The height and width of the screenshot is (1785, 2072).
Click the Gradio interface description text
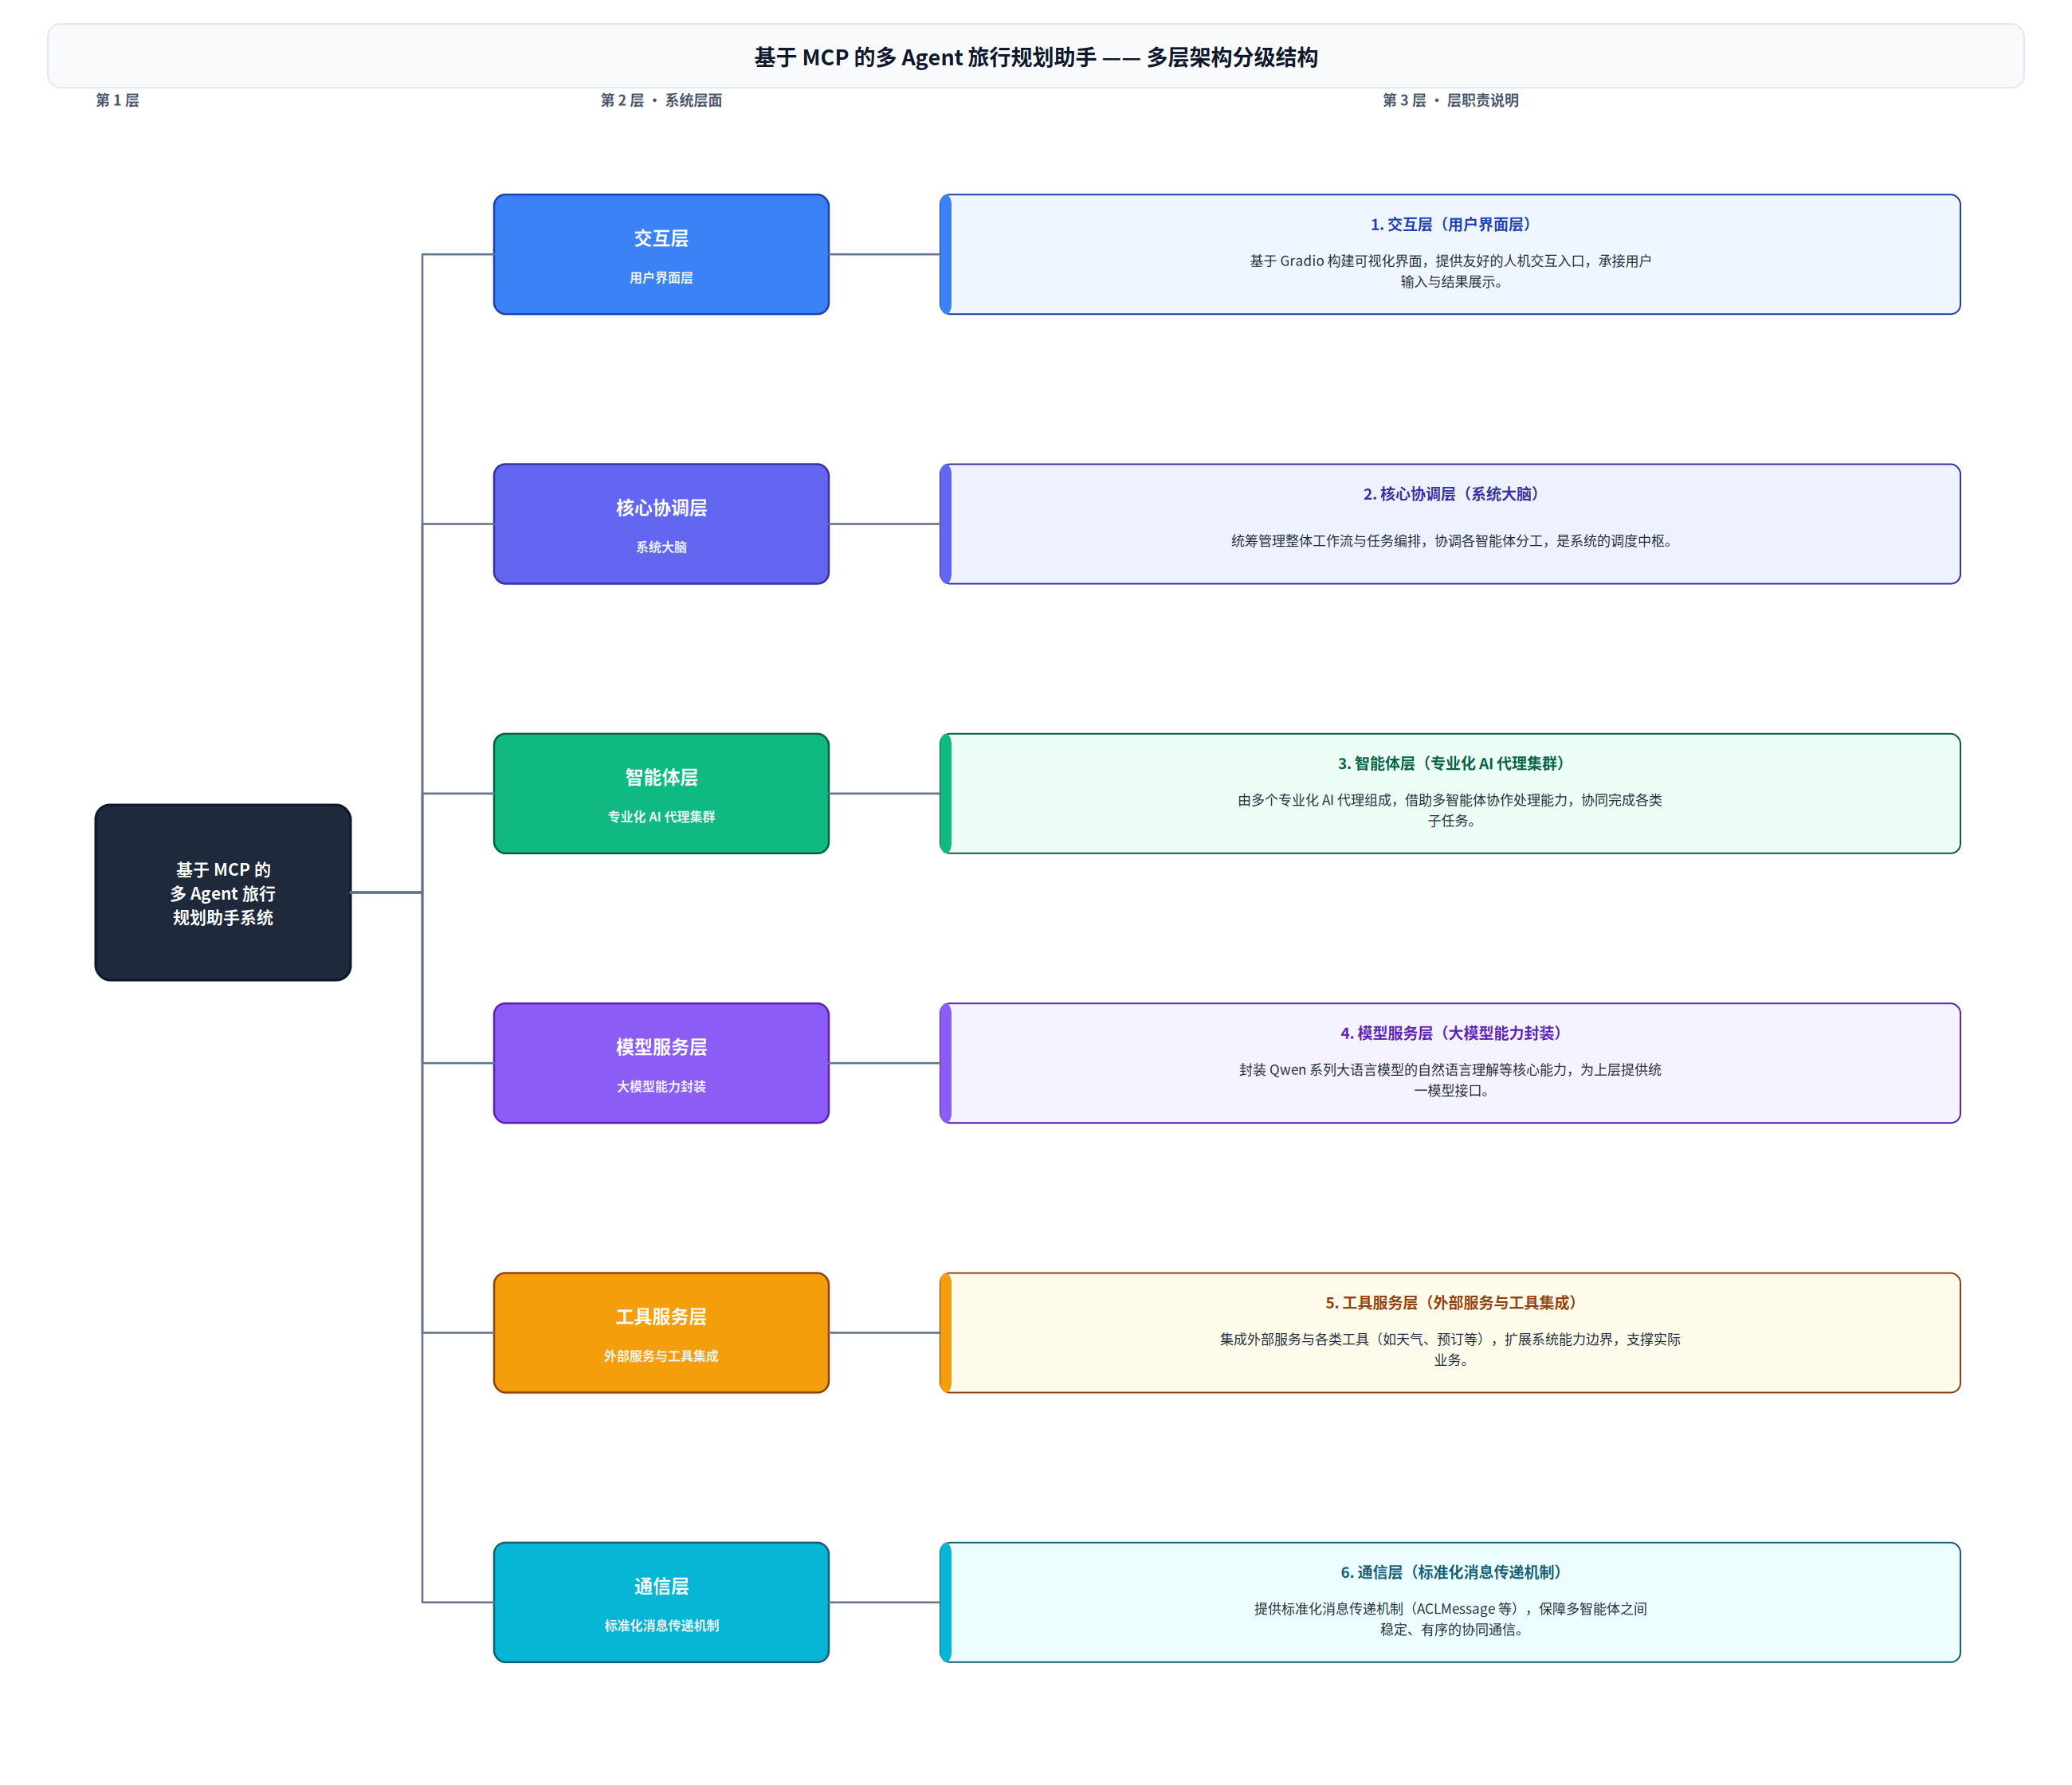click(x=1450, y=271)
